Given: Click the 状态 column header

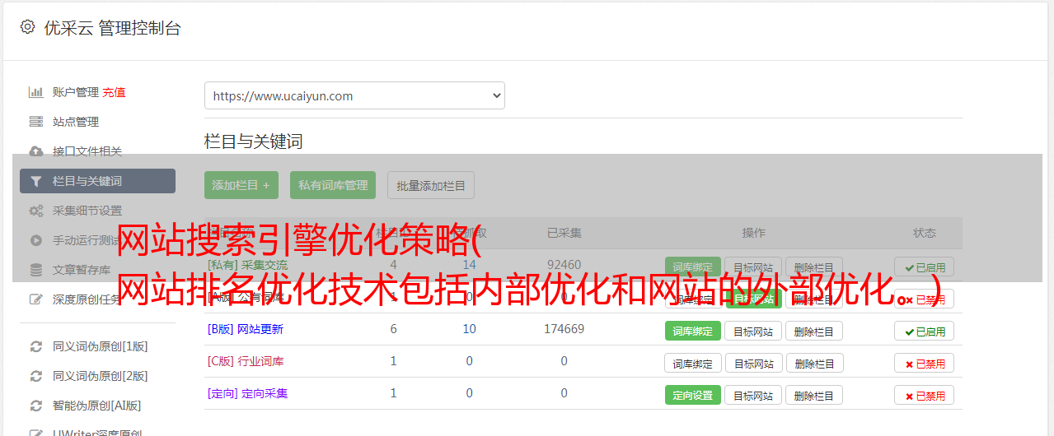Looking at the screenshot, I should 925,233.
